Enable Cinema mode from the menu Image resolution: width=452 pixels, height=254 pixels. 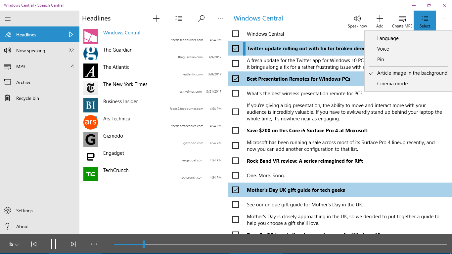point(408,84)
